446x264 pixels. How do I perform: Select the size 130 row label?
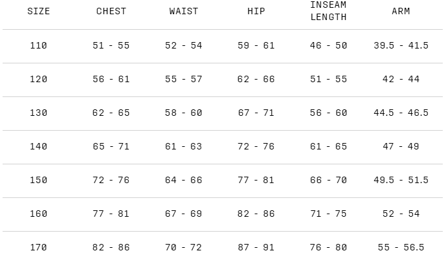coord(38,113)
